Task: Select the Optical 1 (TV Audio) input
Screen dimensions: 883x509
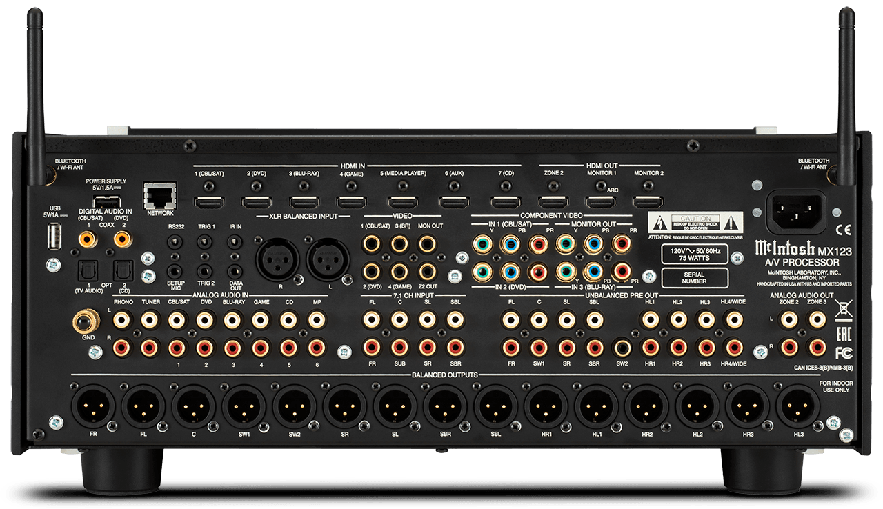Action: (x=90, y=272)
